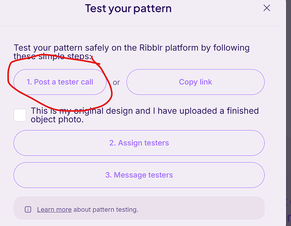Click the number 3 in Message testers
The height and width of the screenshot is (226, 291).
coord(108,175)
